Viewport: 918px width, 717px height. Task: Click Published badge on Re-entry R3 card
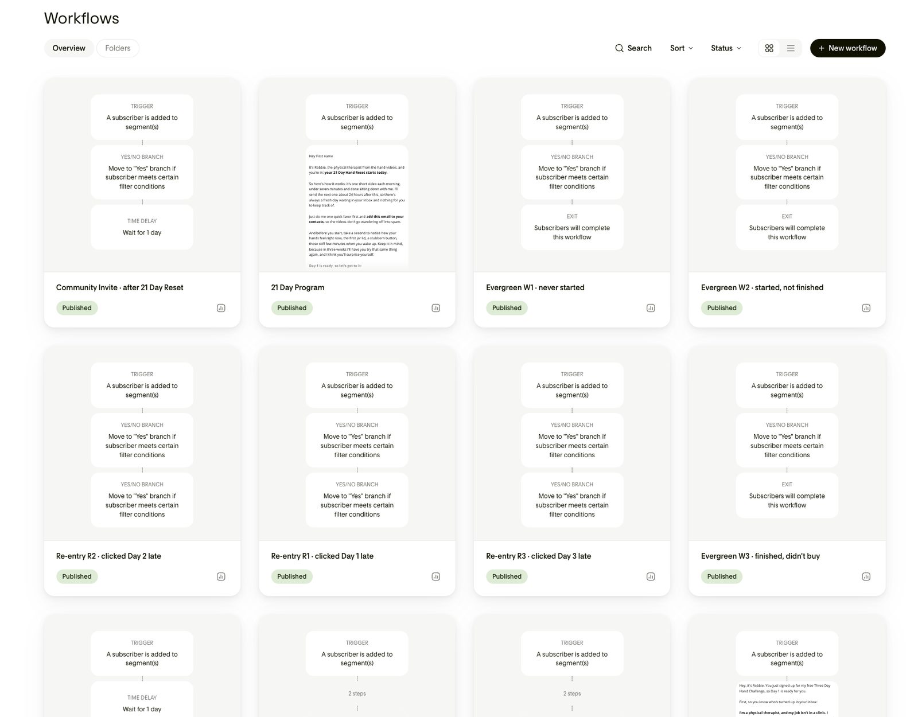[507, 576]
